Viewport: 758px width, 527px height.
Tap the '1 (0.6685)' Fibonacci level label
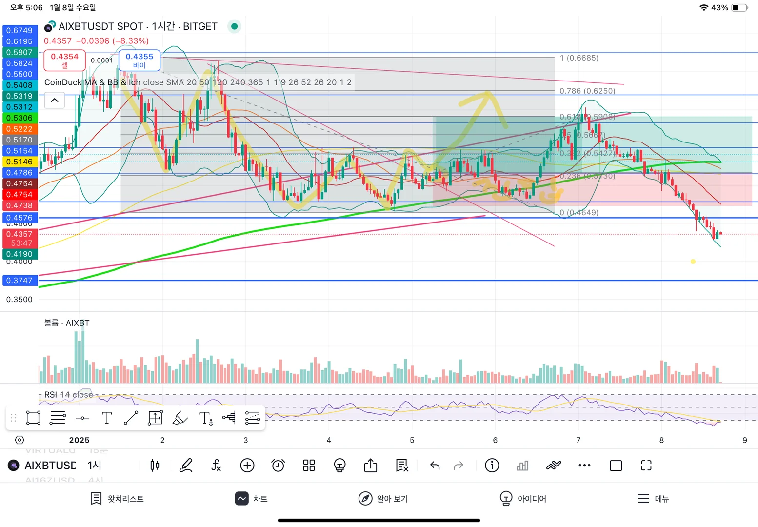point(579,58)
